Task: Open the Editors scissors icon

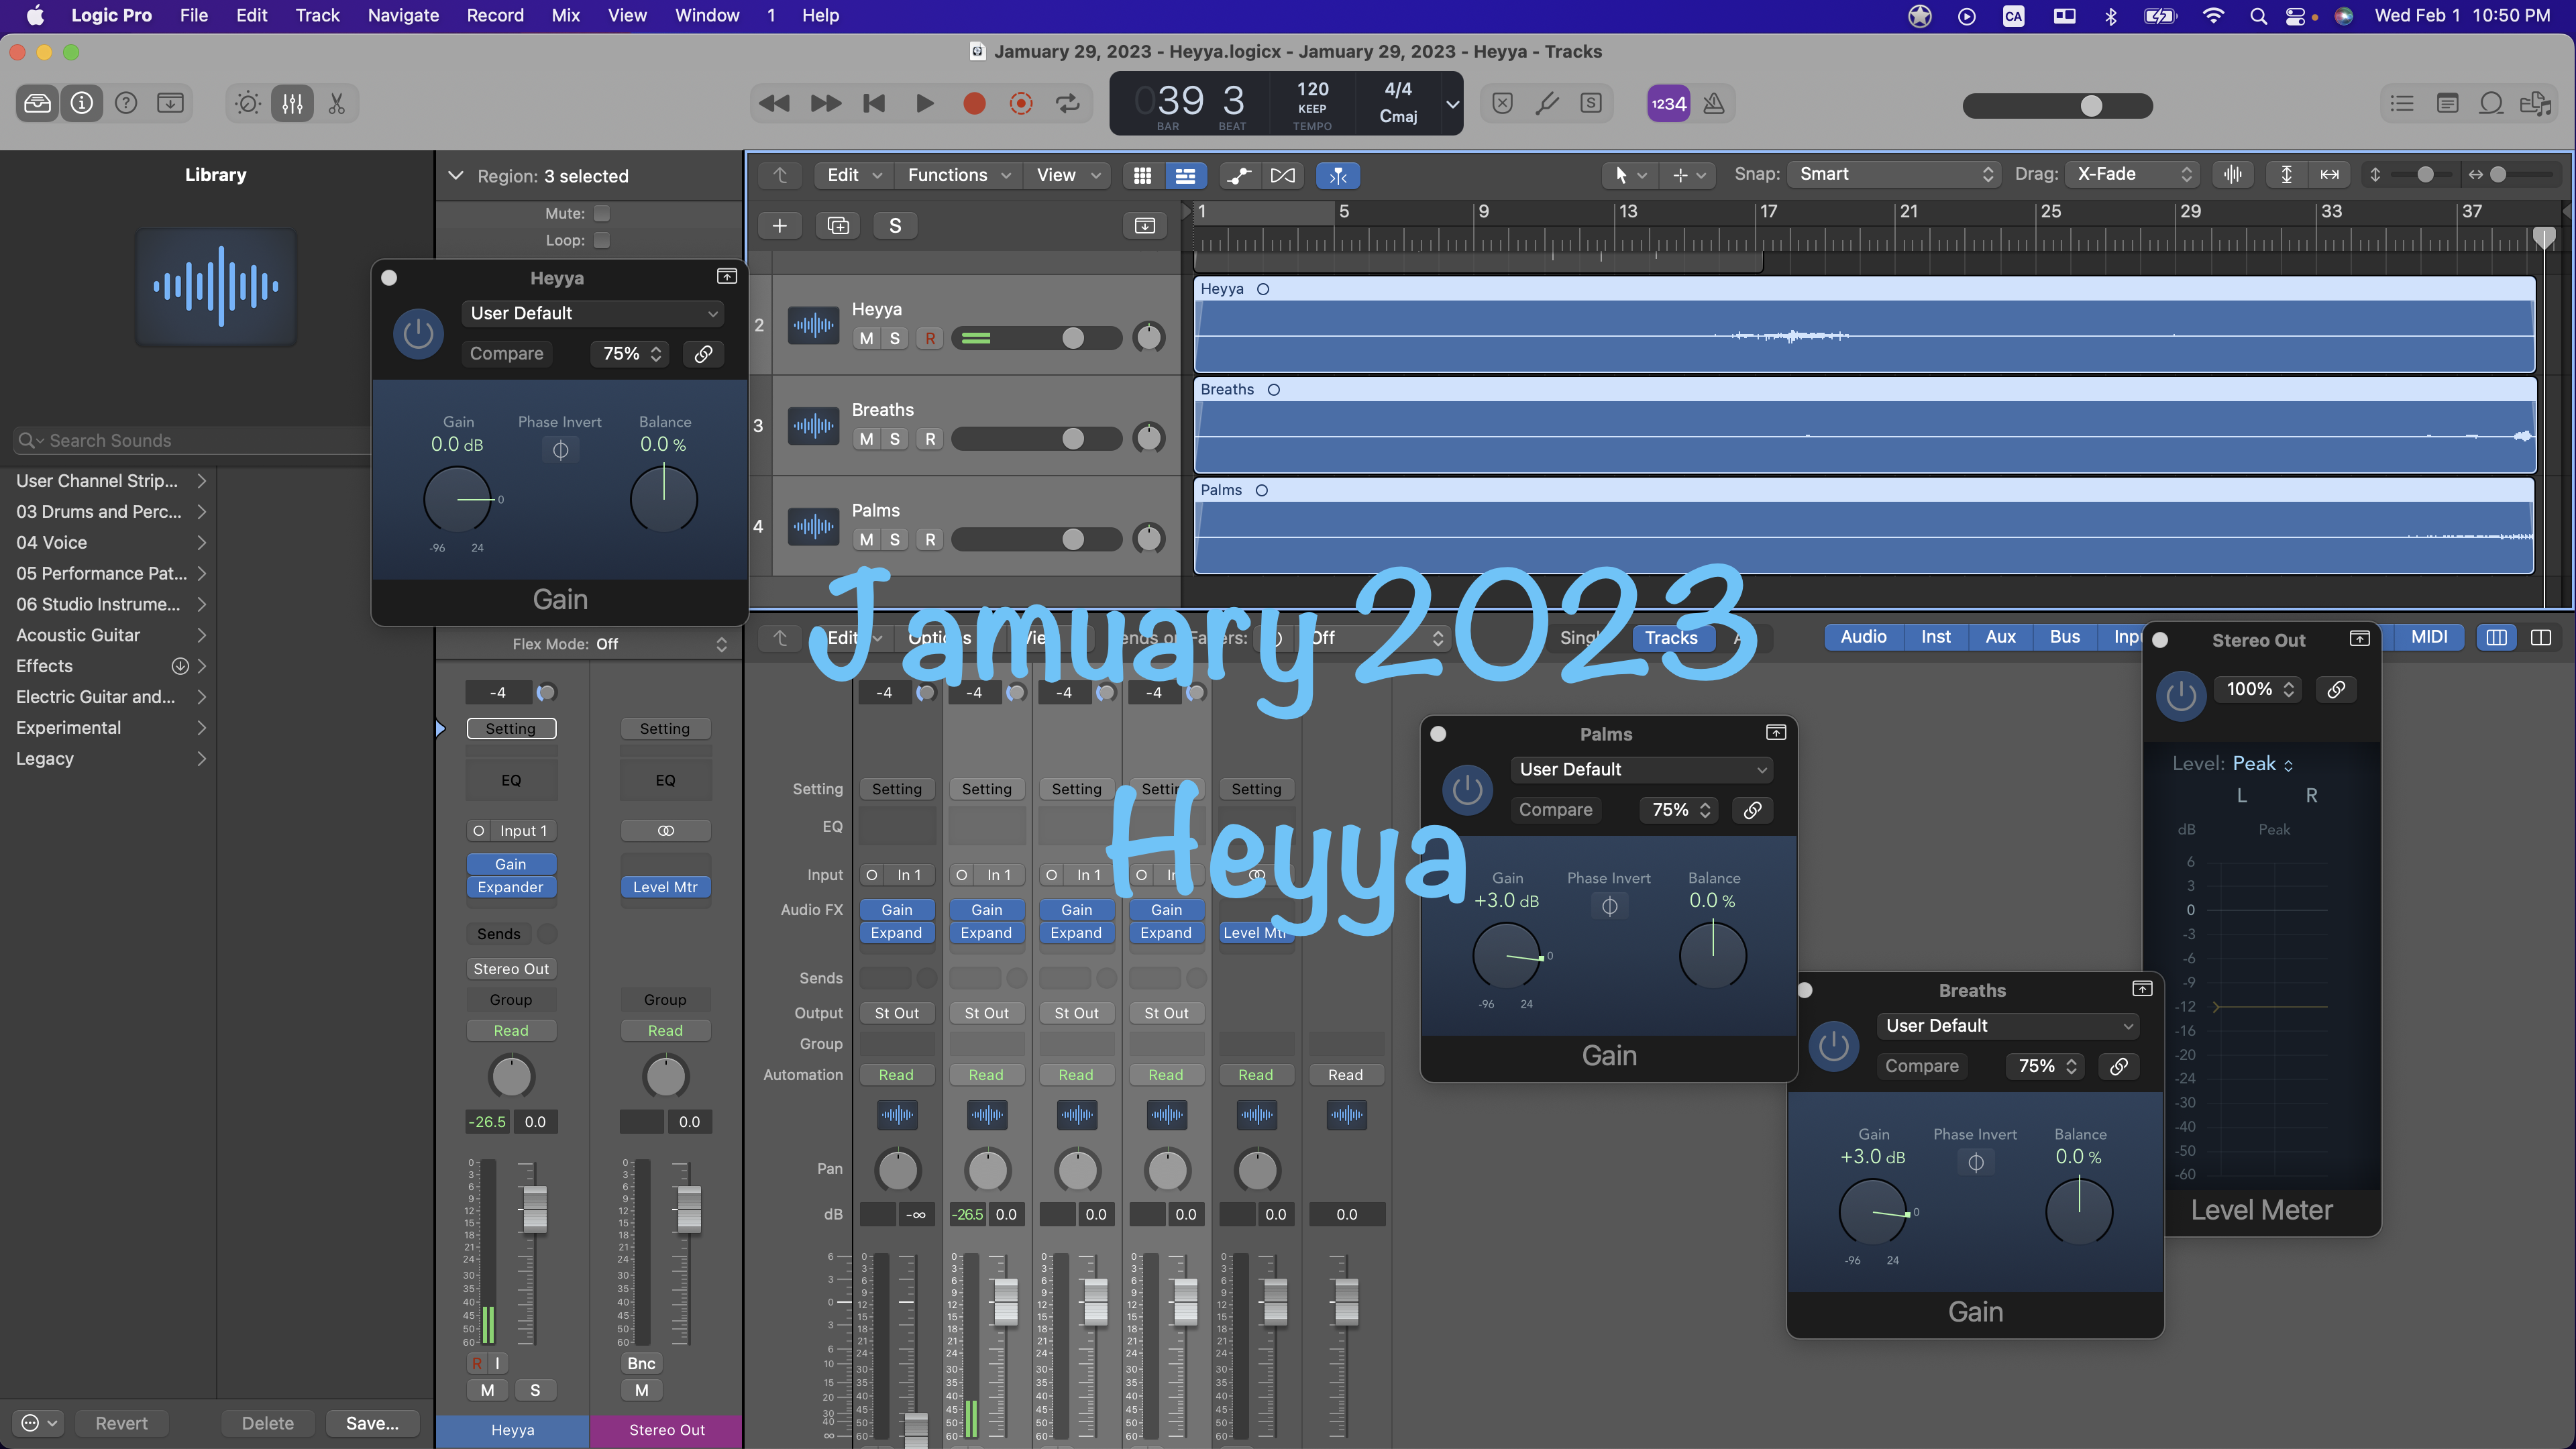Action: 336,103
